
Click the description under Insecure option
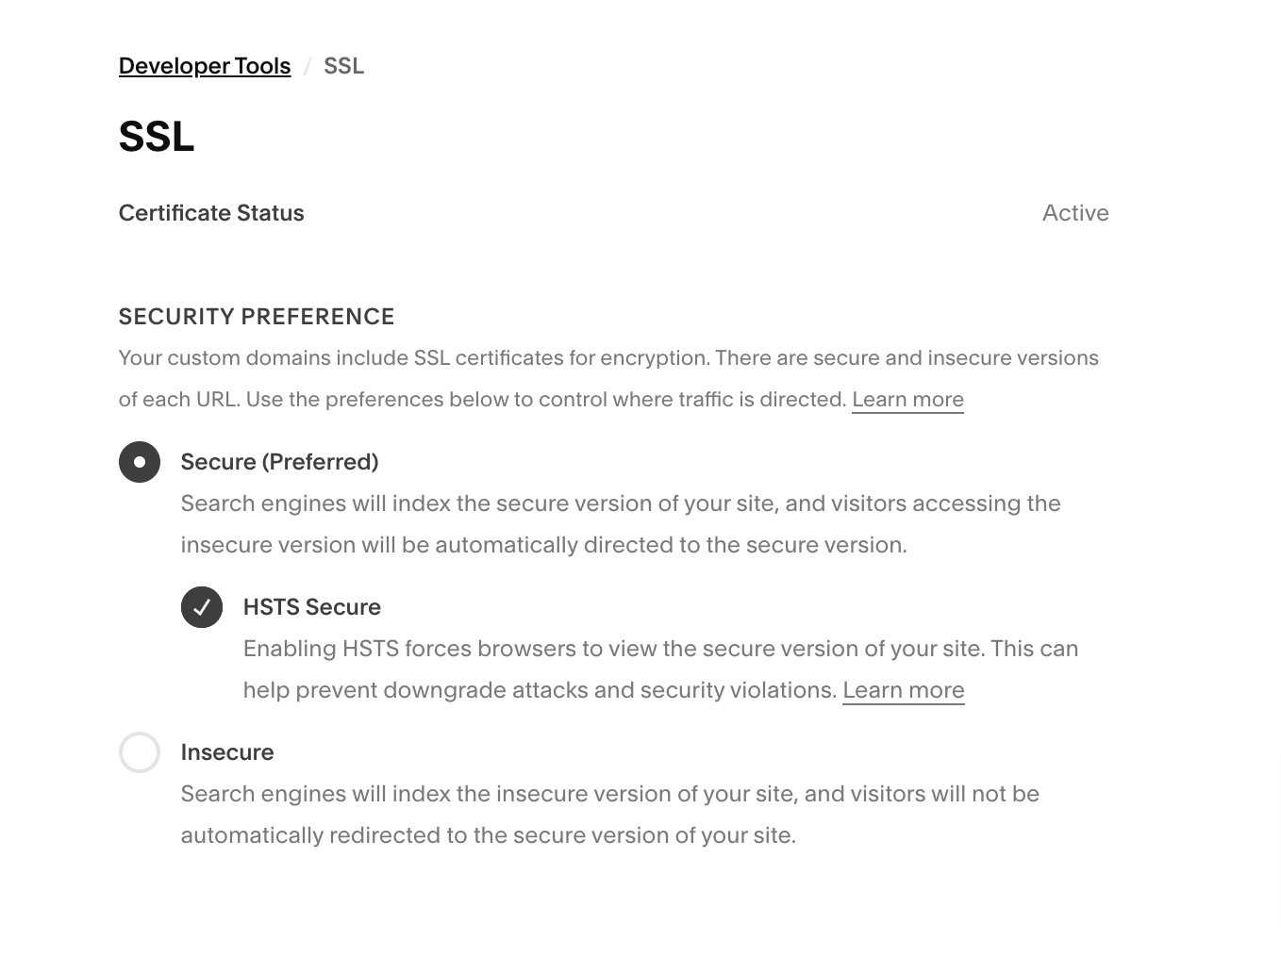[x=610, y=815]
